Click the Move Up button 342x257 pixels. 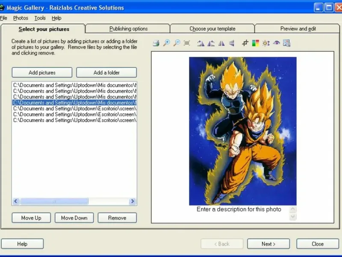point(31,218)
